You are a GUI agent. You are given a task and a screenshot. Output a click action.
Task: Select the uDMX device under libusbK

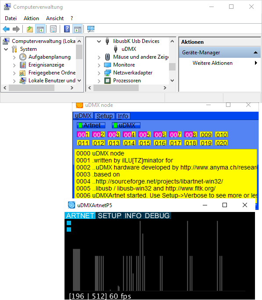pyautogui.click(x=129, y=49)
